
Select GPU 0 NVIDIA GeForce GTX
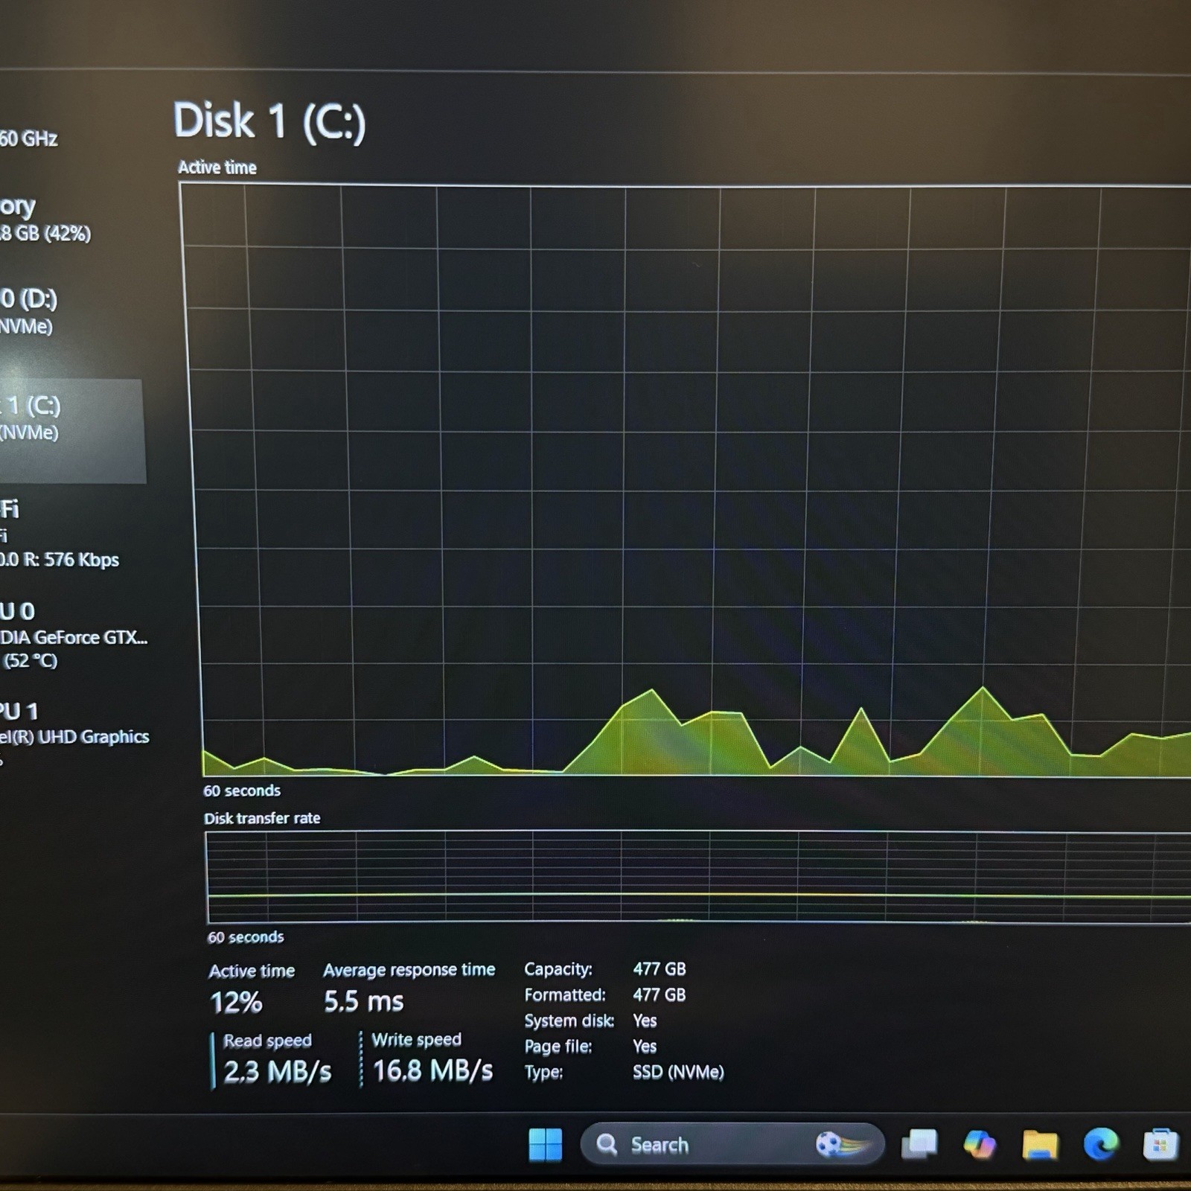pos(74,635)
